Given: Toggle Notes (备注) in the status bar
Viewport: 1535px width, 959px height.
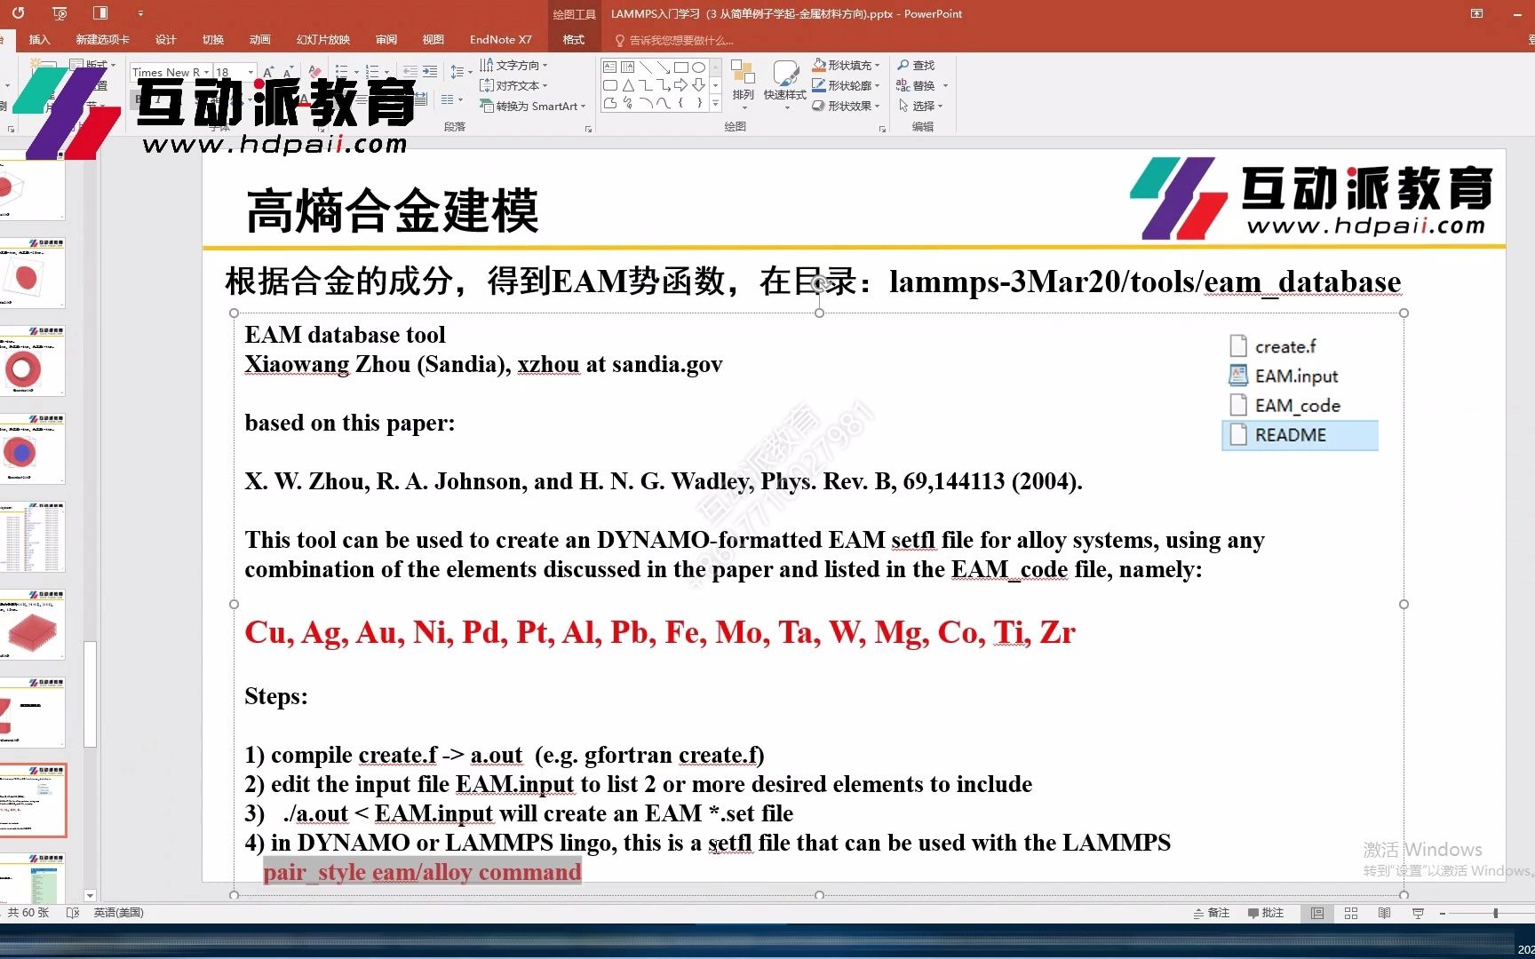Looking at the screenshot, I should (x=1213, y=912).
